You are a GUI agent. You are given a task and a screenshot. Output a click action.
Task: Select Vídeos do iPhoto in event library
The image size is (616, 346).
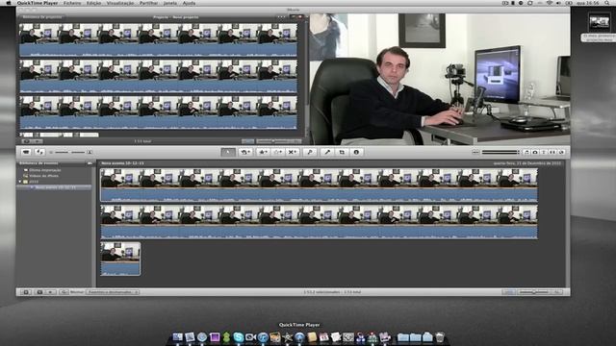point(43,176)
